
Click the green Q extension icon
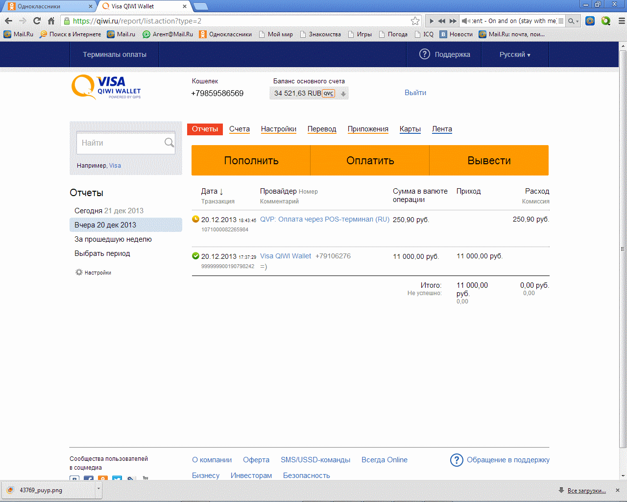click(606, 21)
